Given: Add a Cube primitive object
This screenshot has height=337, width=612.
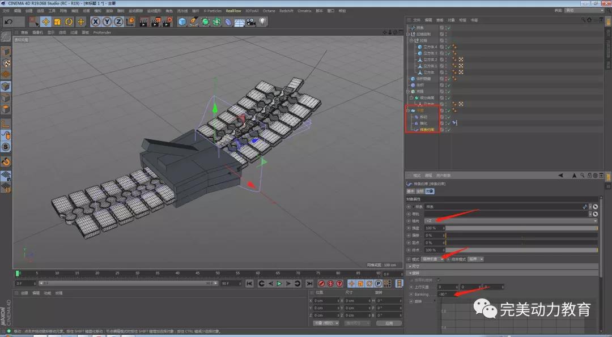Looking at the screenshot, I should click(182, 22).
